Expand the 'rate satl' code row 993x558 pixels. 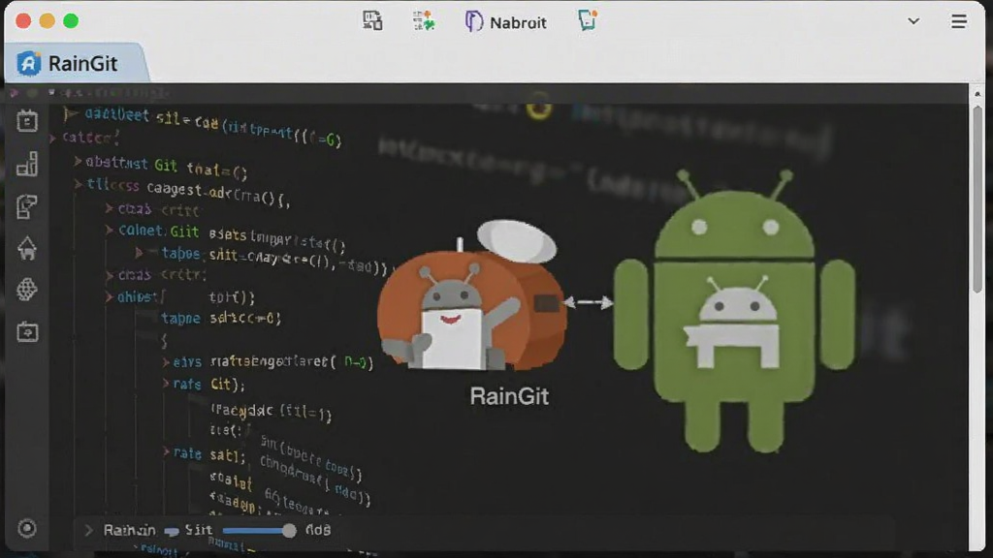coord(165,452)
